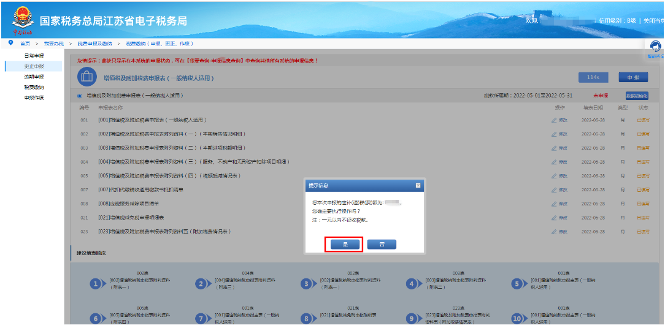Click the step 8 circle icon for 021表

(x=306, y=318)
